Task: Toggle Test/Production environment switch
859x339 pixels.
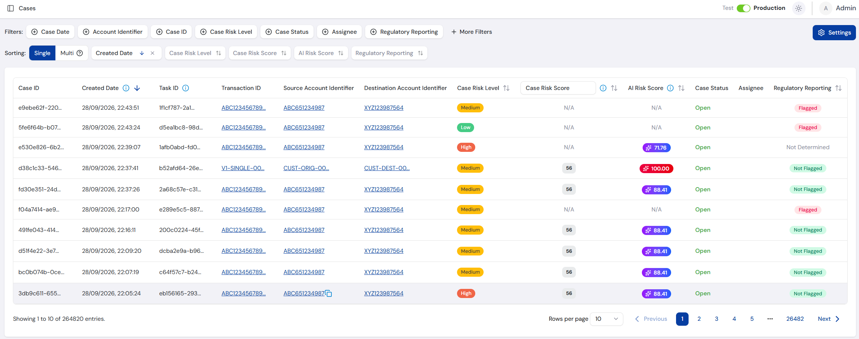Action: pos(744,8)
